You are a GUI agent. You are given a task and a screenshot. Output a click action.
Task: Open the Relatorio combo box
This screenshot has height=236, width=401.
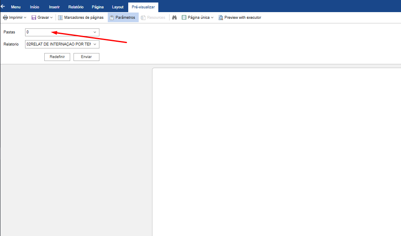[62, 44]
